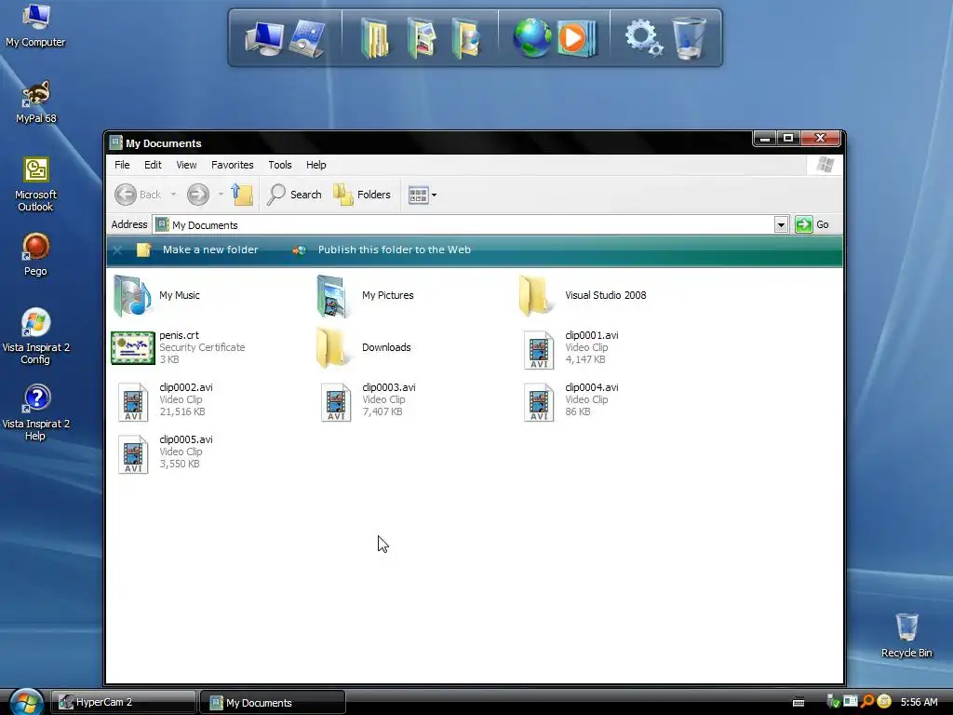
Task: Open the File menu
Action: point(122,165)
